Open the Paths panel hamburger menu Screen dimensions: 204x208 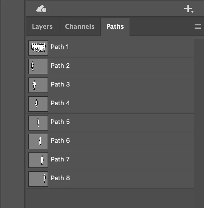[x=198, y=27]
